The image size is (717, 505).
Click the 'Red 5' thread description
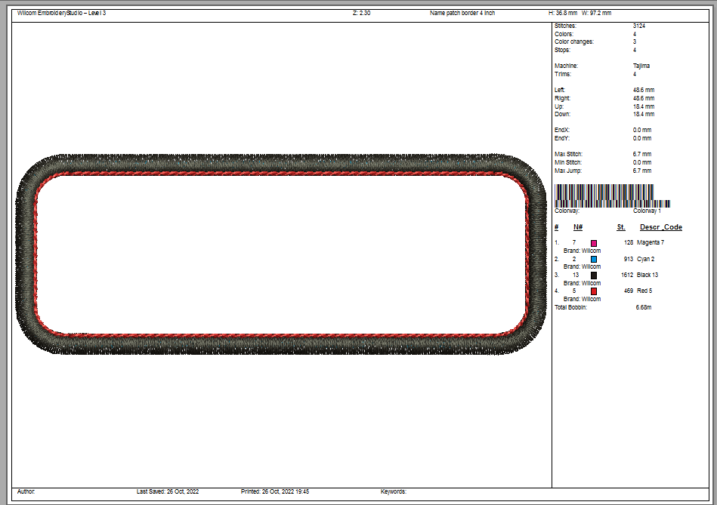tap(644, 291)
